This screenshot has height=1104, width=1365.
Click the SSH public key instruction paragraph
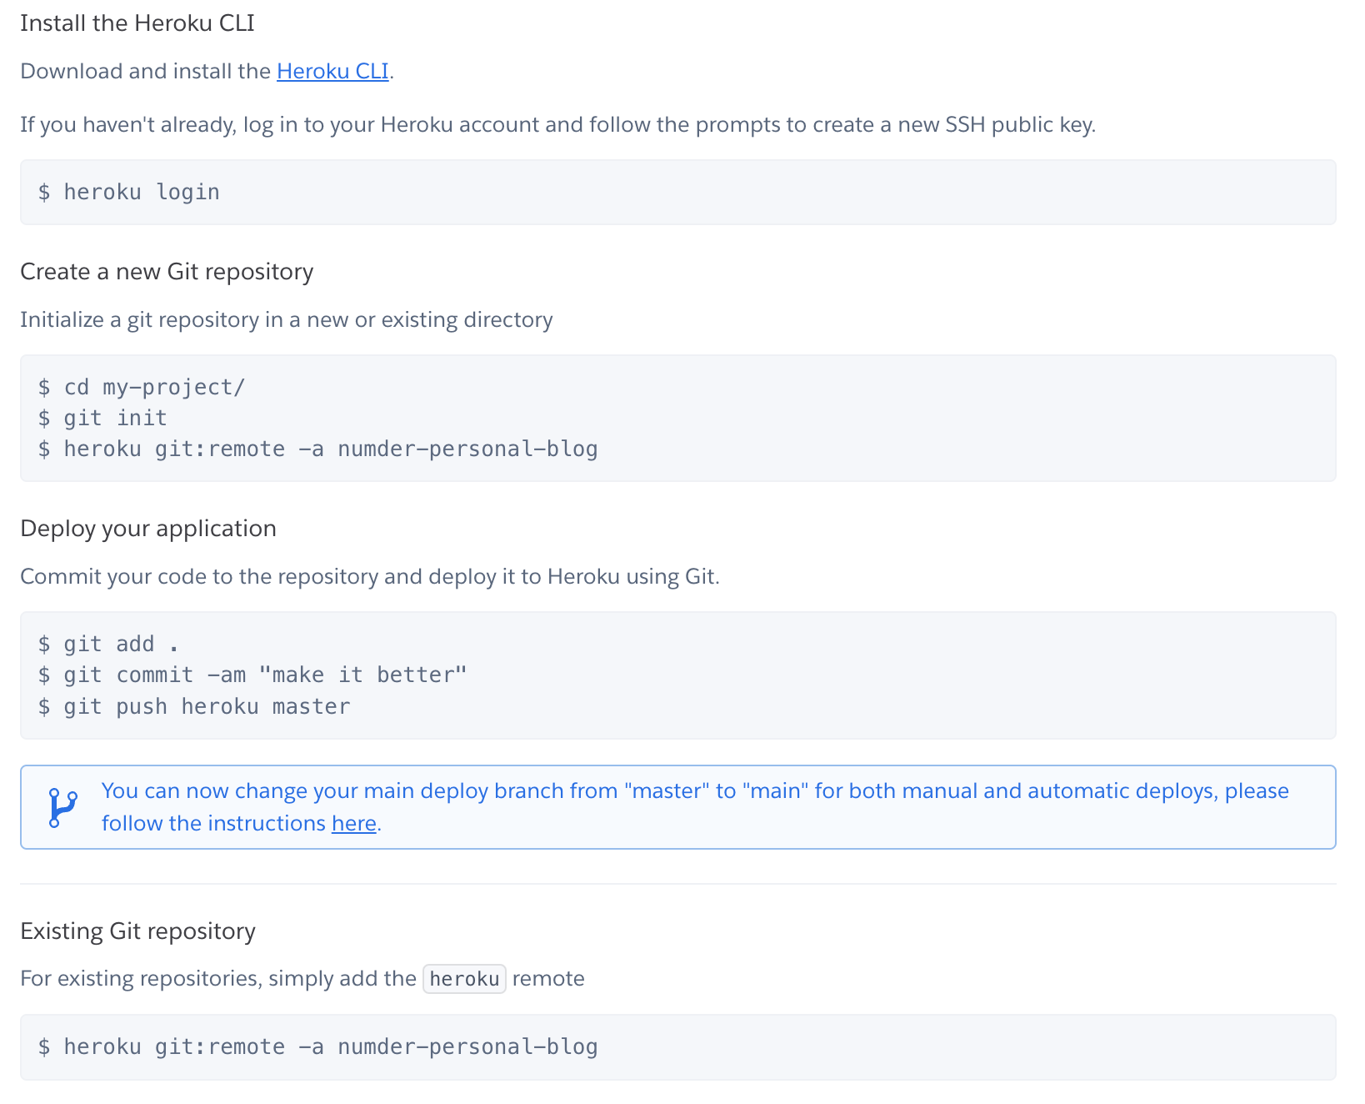click(x=557, y=125)
